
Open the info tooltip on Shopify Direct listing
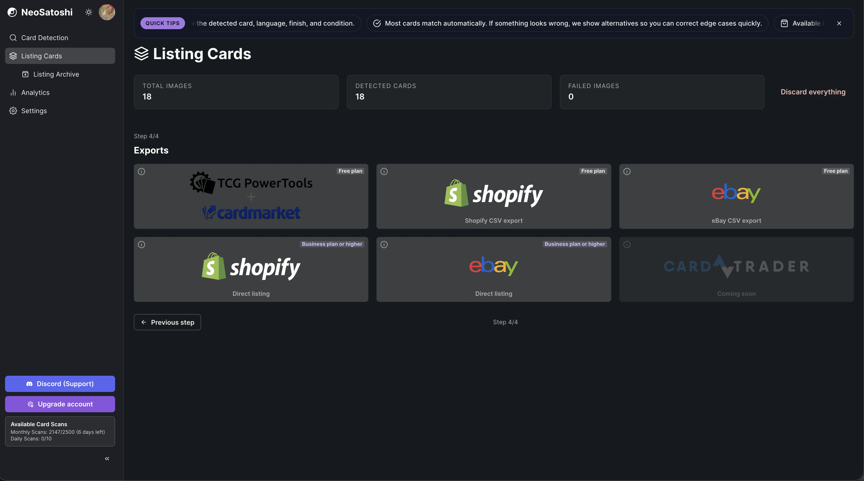coord(141,245)
